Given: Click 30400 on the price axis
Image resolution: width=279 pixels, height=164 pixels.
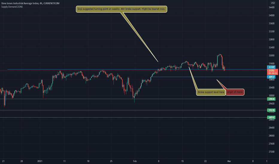Looking at the screenshot, I should click(271, 88).
